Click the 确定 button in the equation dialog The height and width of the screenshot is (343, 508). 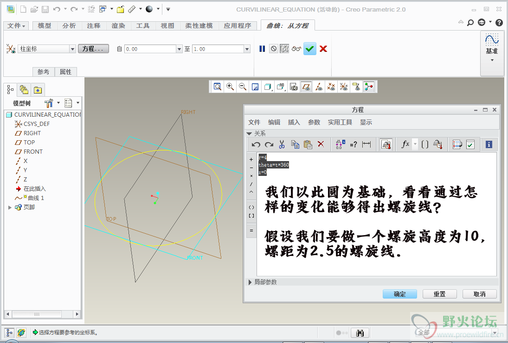[x=399, y=294]
